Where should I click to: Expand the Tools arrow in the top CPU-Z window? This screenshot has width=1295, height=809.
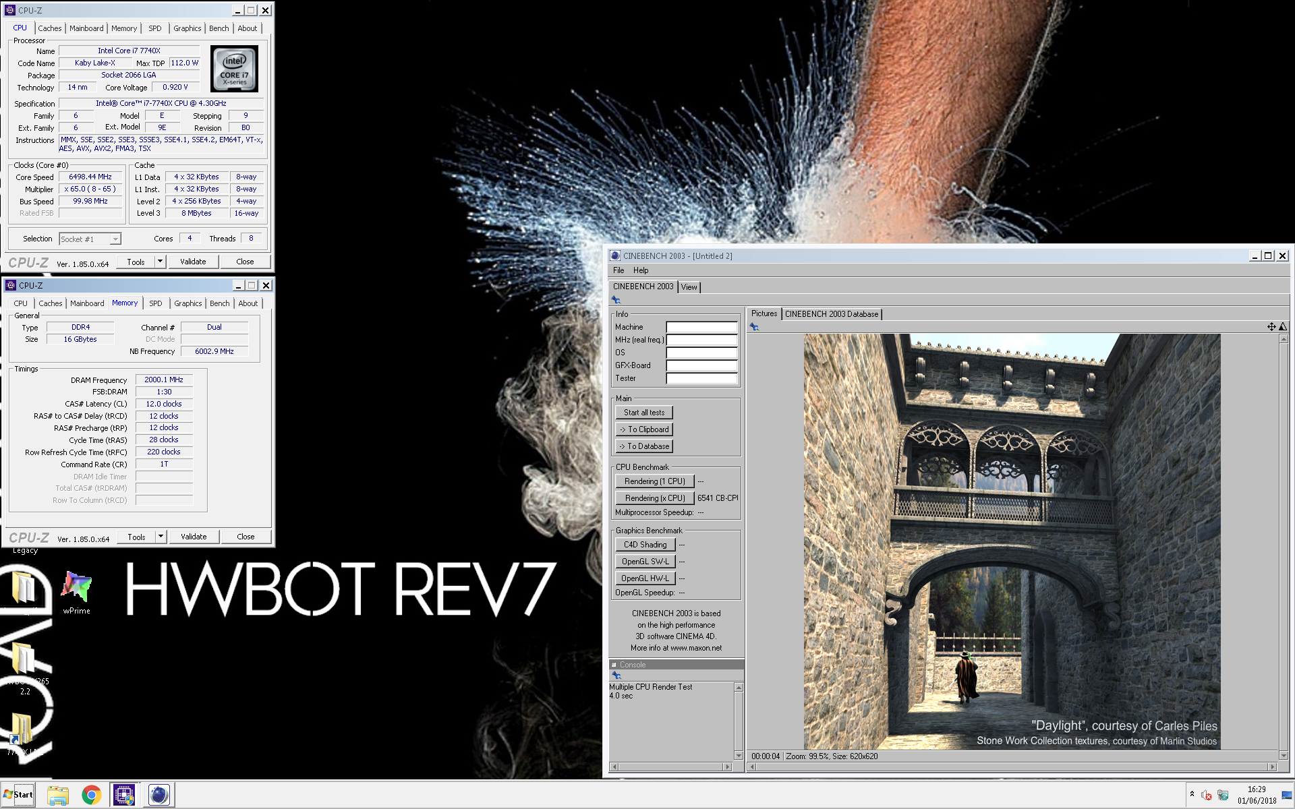point(160,262)
